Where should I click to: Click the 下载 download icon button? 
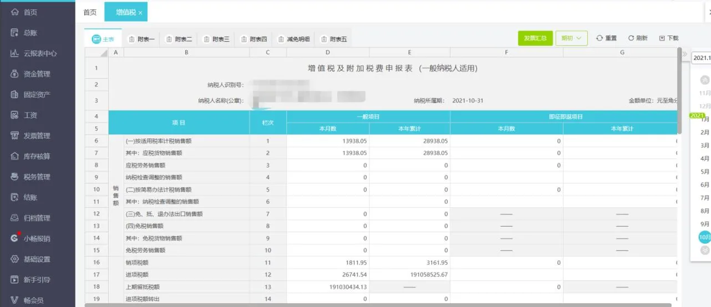tap(669, 38)
